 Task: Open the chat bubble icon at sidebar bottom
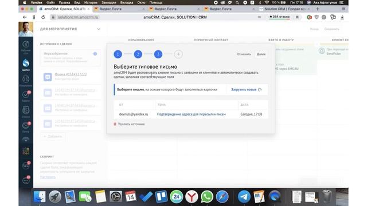tap(26, 180)
